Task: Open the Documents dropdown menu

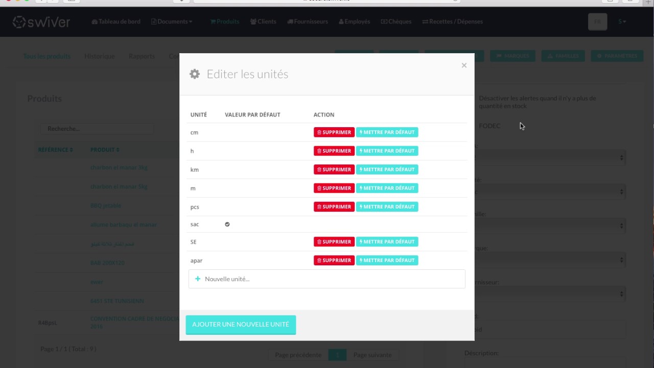Action: tap(172, 21)
